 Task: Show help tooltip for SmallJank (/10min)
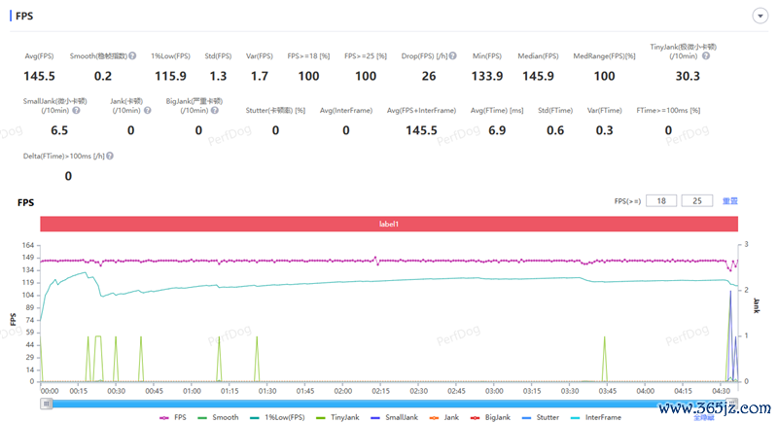point(76,111)
